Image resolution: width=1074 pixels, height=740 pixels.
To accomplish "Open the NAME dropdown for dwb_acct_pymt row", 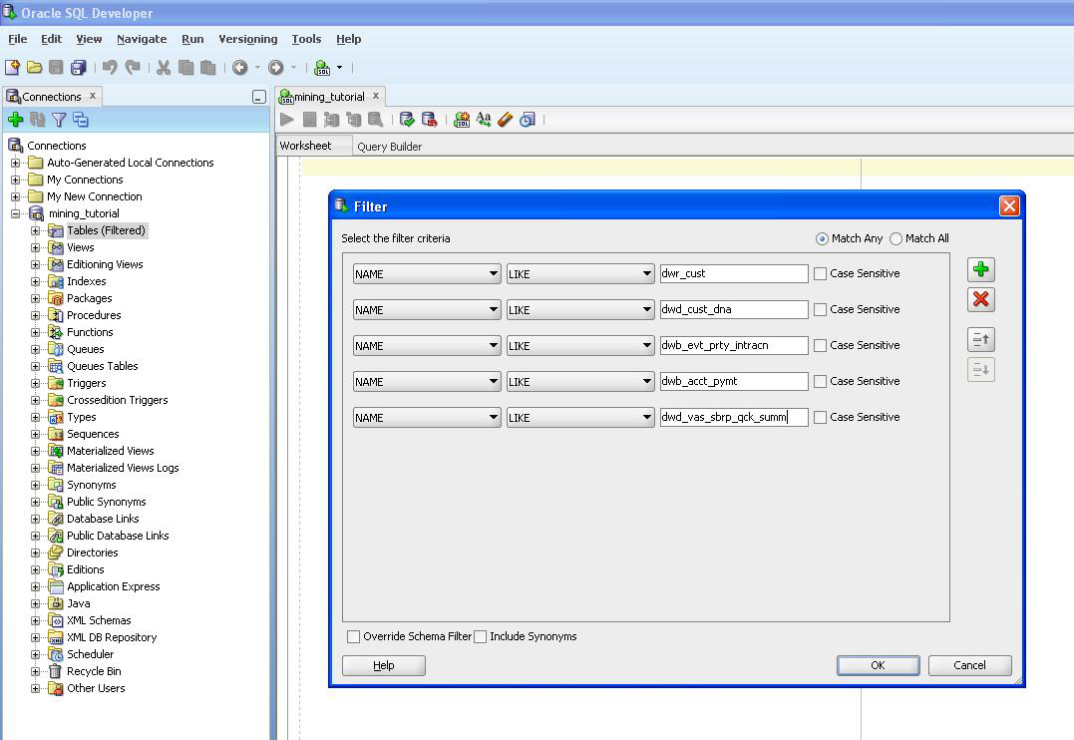I will pos(426,381).
